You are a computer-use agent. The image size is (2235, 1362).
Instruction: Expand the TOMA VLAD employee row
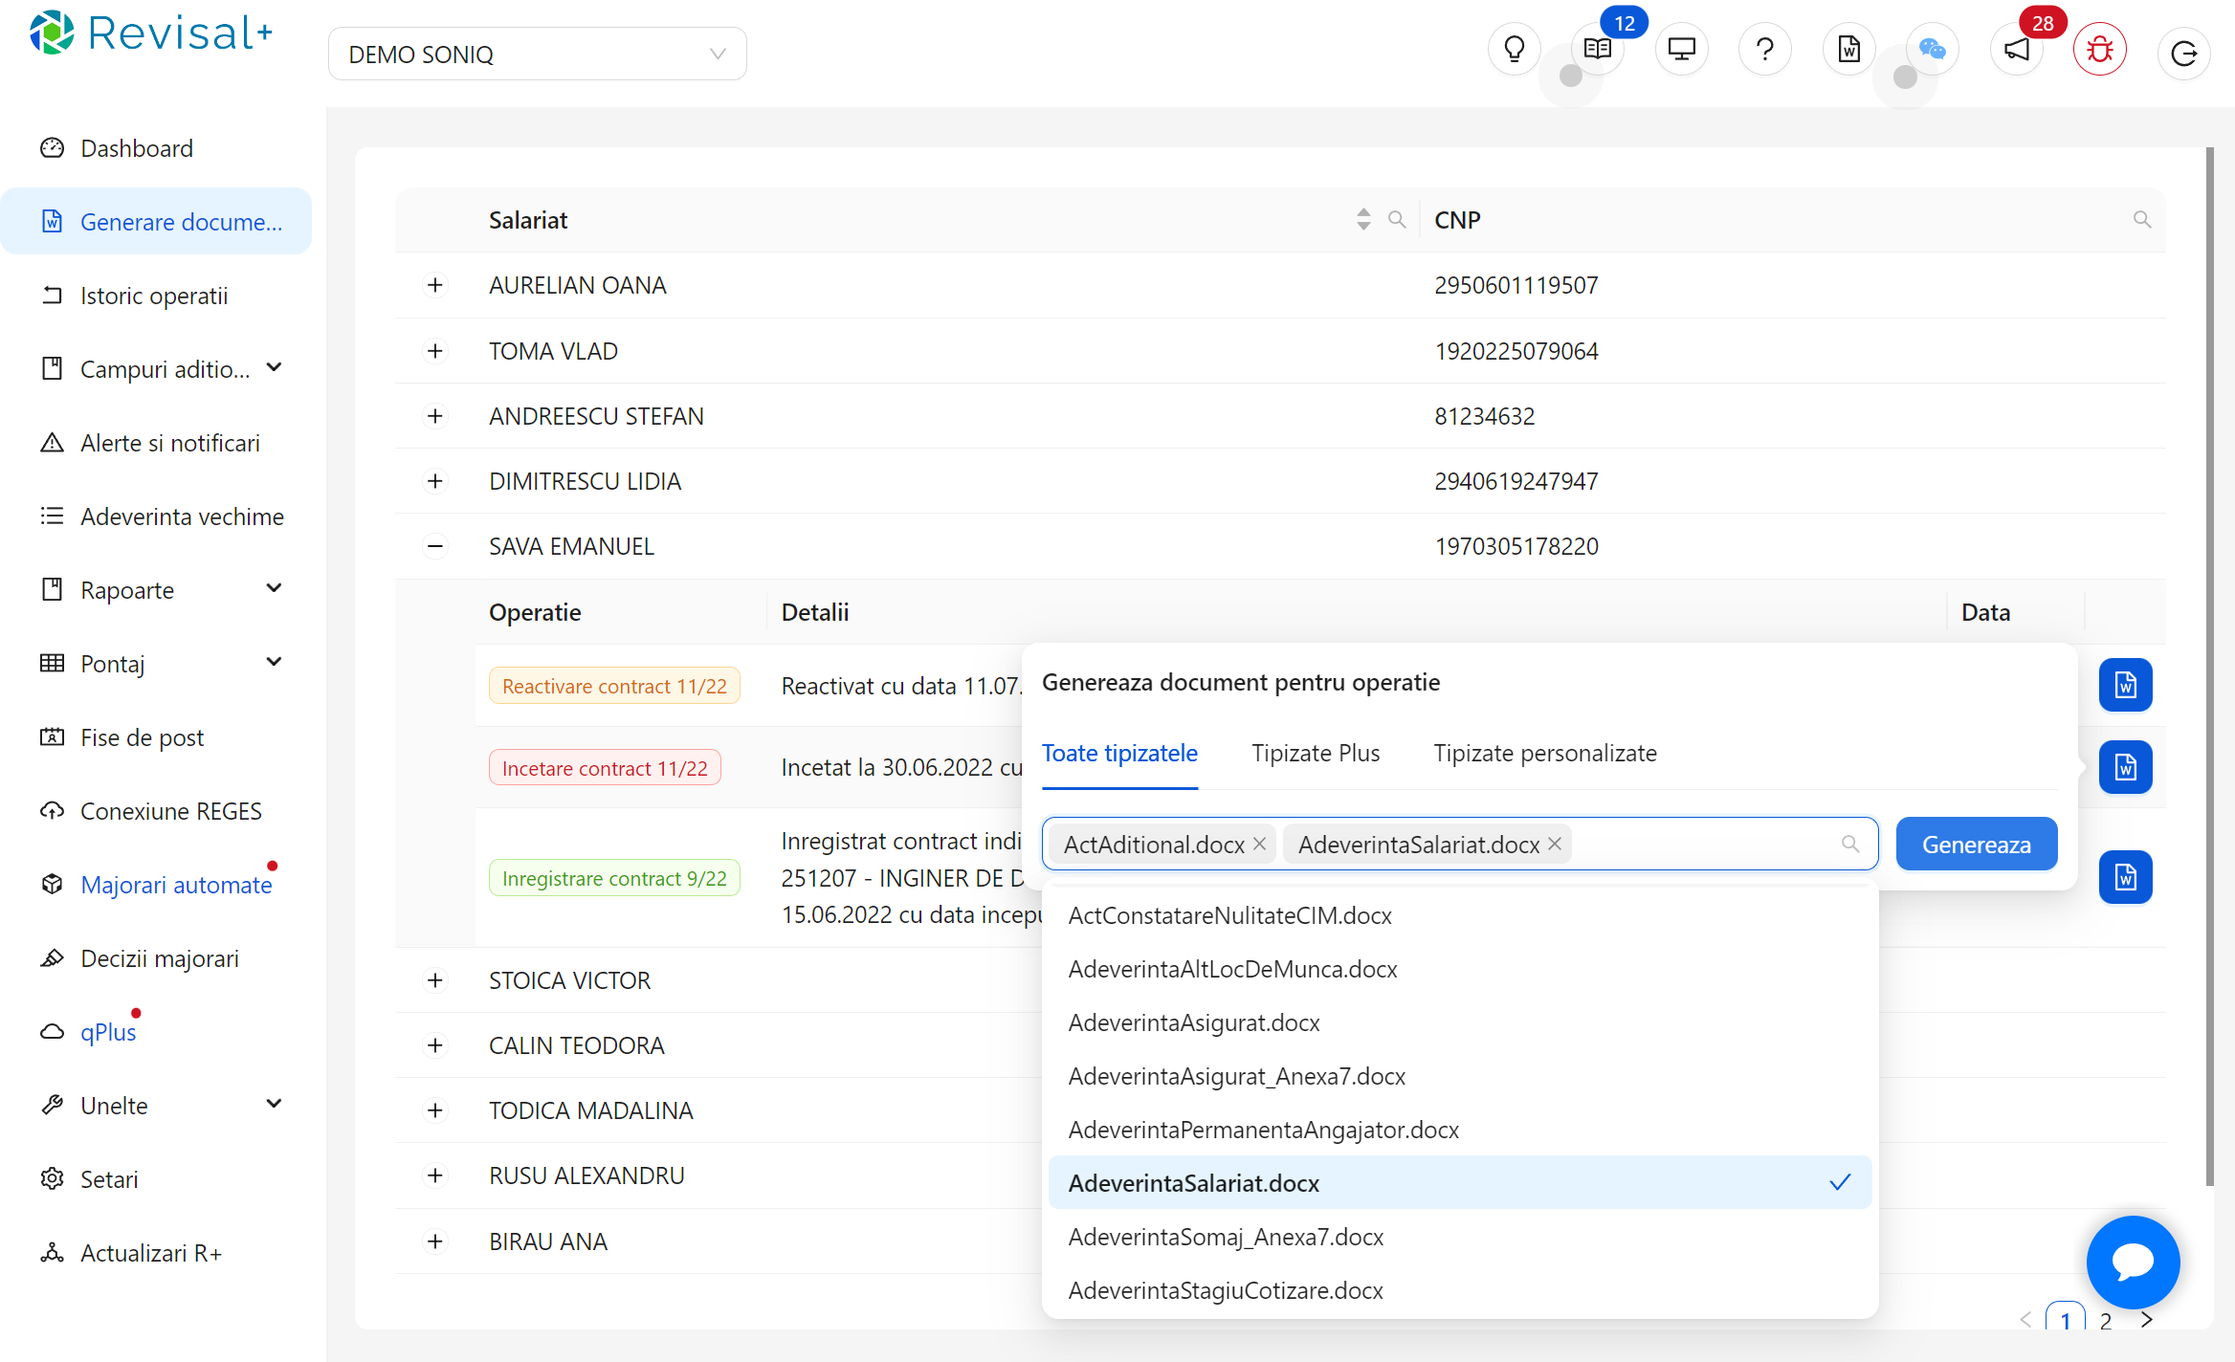click(436, 351)
